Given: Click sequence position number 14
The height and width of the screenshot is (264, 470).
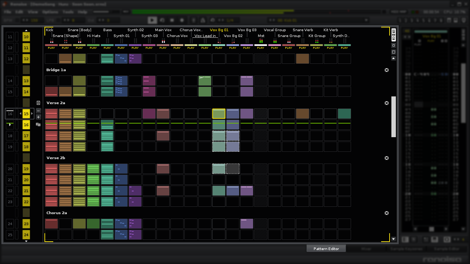Looking at the screenshot, I should (10, 81).
